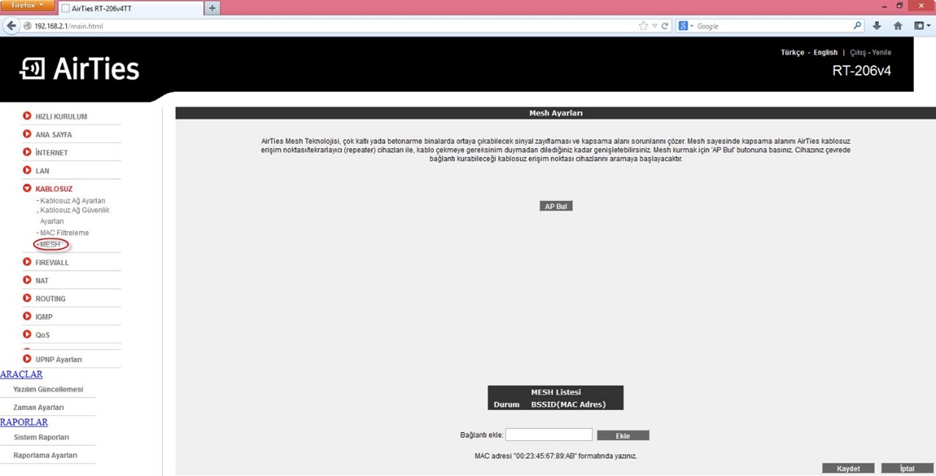The width and height of the screenshot is (936, 476).
Task: Click the AP Bul button
Action: tap(556, 206)
